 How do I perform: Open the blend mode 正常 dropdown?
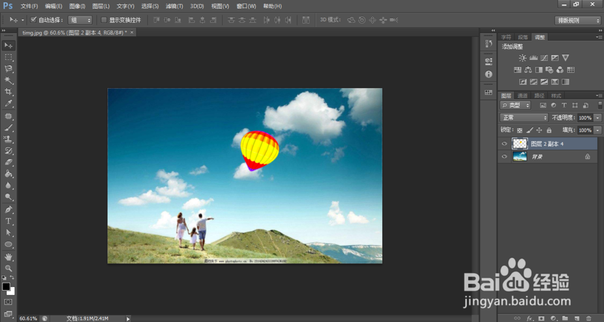[524, 117]
